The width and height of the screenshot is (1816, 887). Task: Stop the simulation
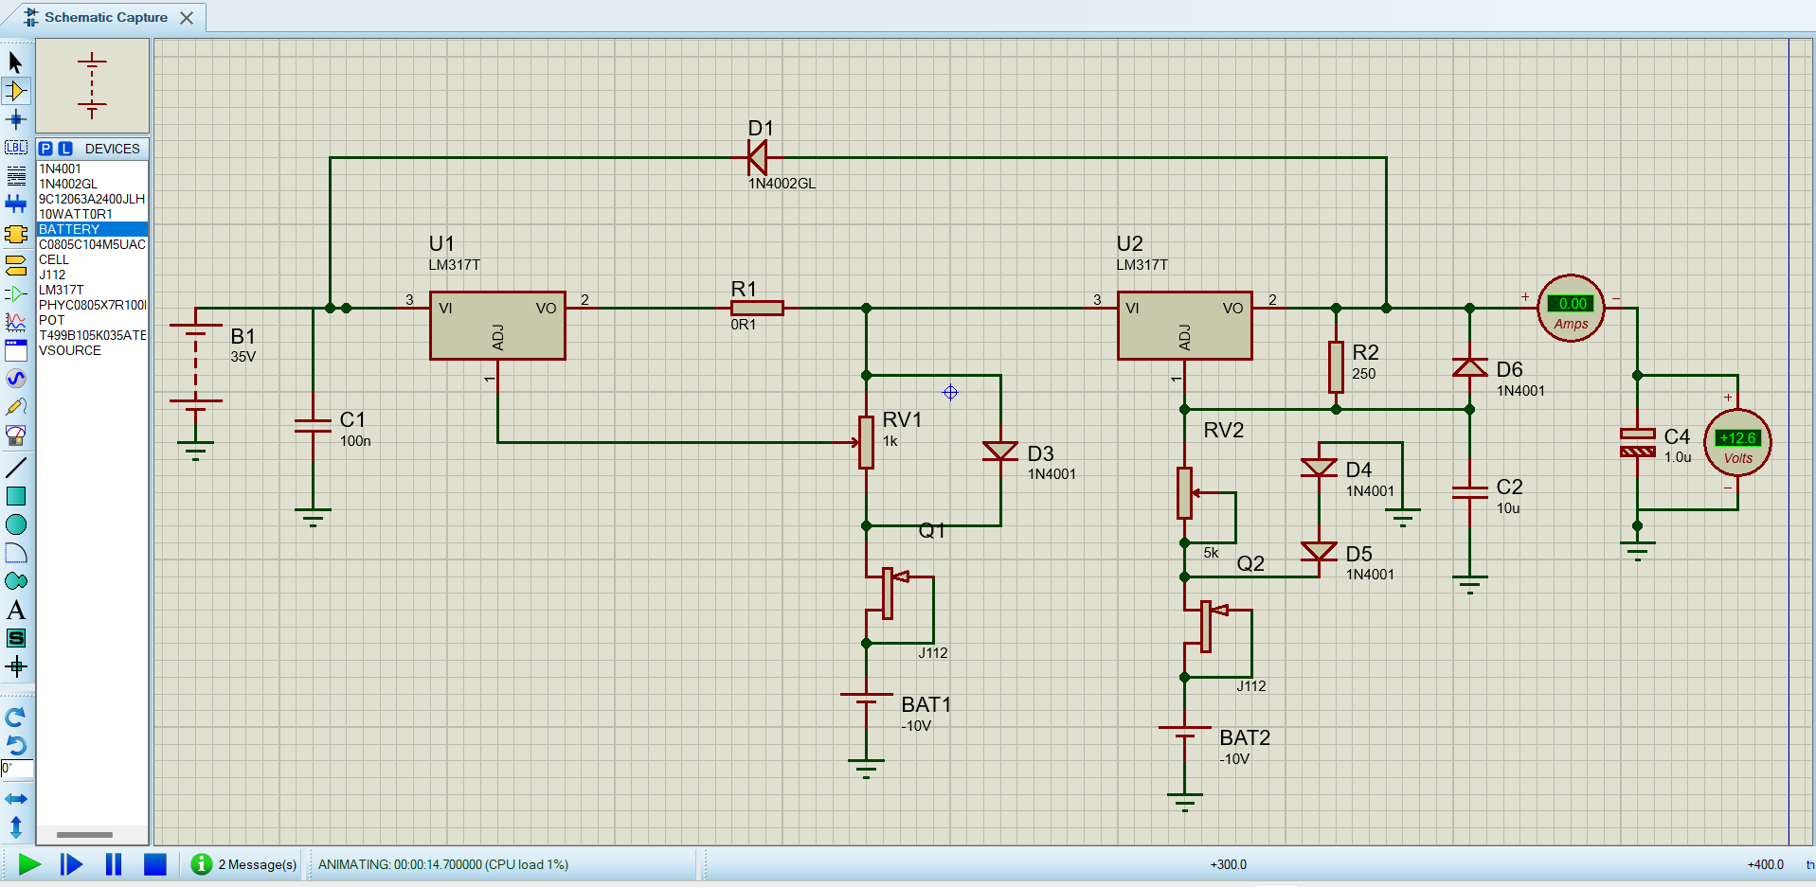coord(155,864)
